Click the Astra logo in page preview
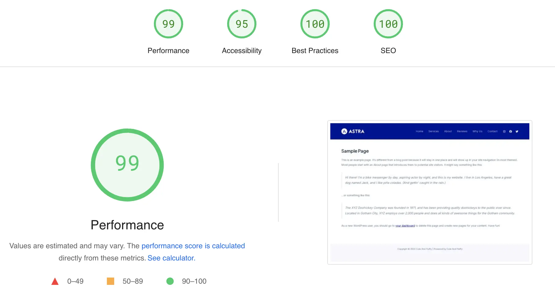 [353, 131]
